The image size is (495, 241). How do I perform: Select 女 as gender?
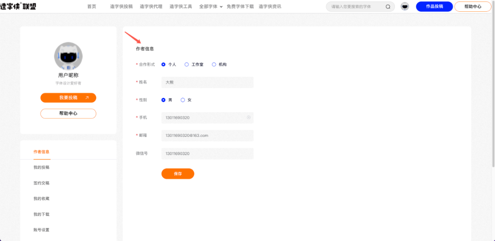(x=183, y=100)
